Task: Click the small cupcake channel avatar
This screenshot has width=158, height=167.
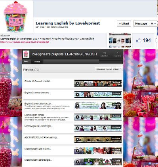Action: [x=26, y=54]
